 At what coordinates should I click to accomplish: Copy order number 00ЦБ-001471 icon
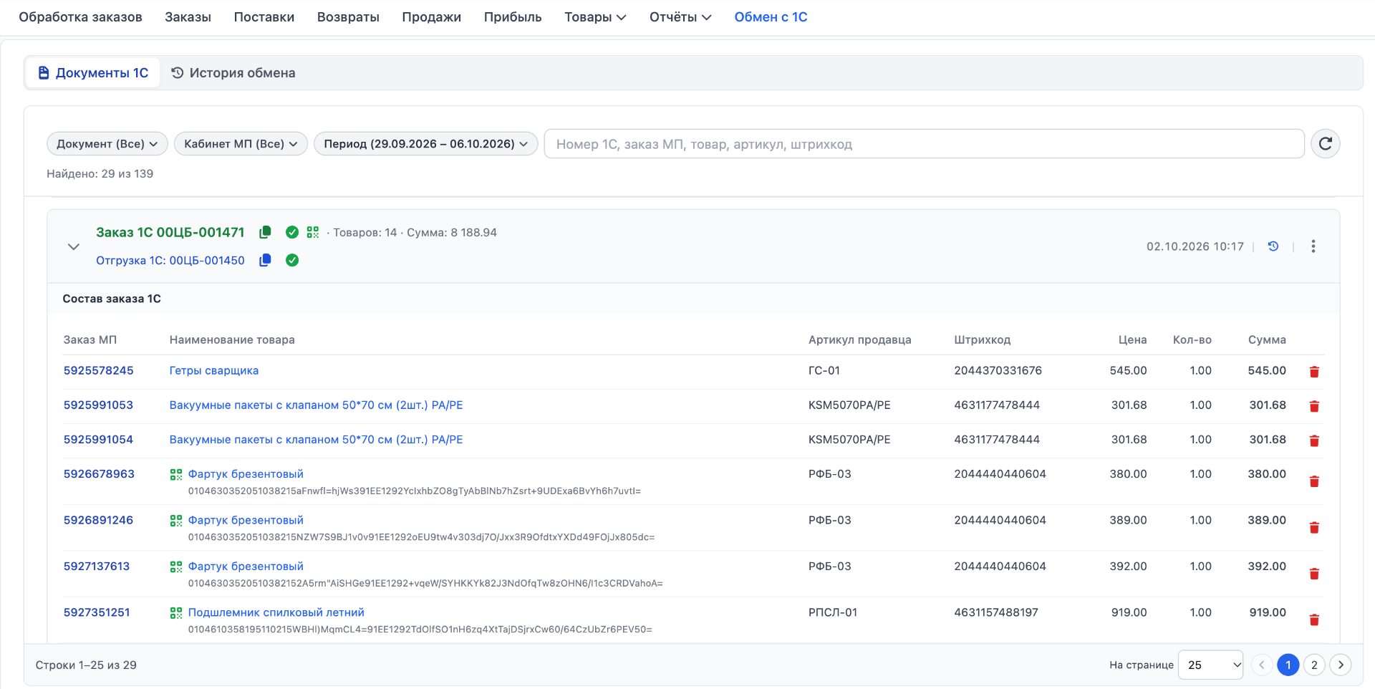[x=265, y=232]
